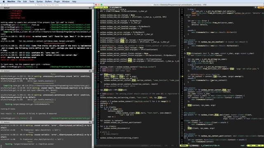264x148 pixels.
Task: Open the Syntax menu
Action: pyautogui.click(x=40, y=2)
